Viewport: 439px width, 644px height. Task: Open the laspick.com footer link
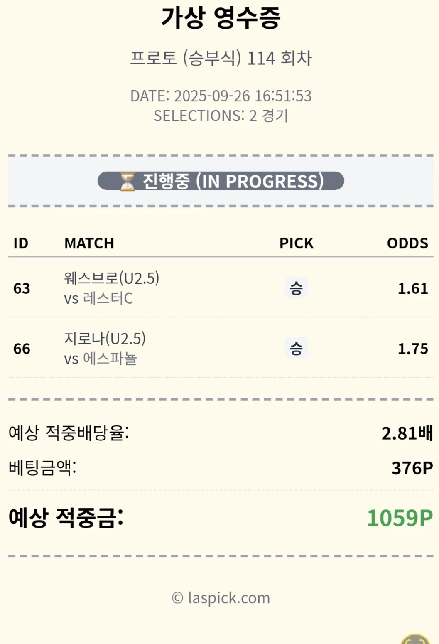(221, 598)
